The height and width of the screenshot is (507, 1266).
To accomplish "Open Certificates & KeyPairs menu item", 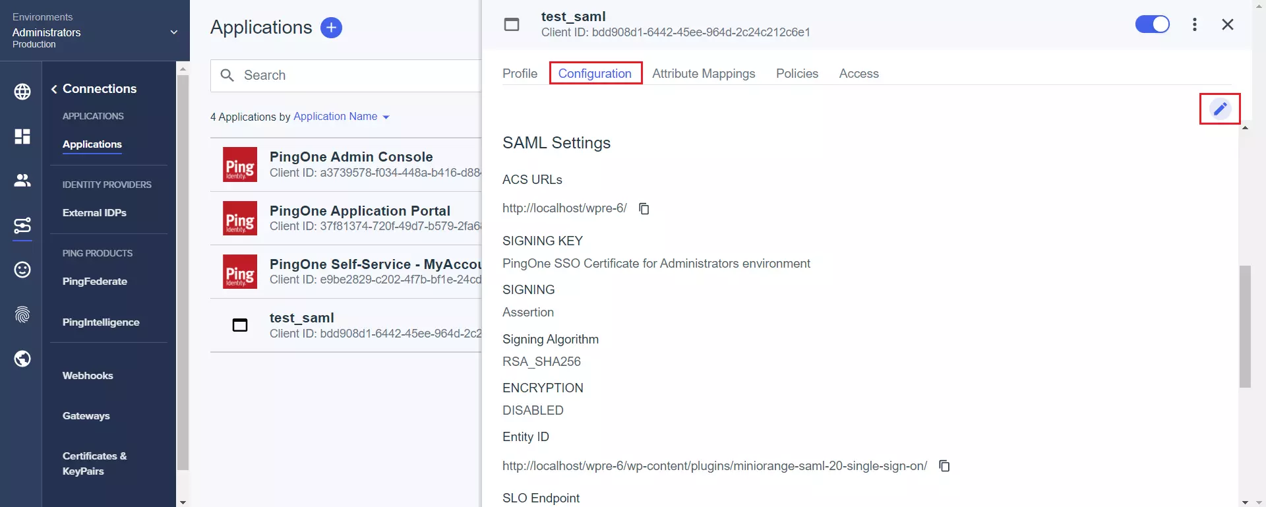I will [95, 463].
